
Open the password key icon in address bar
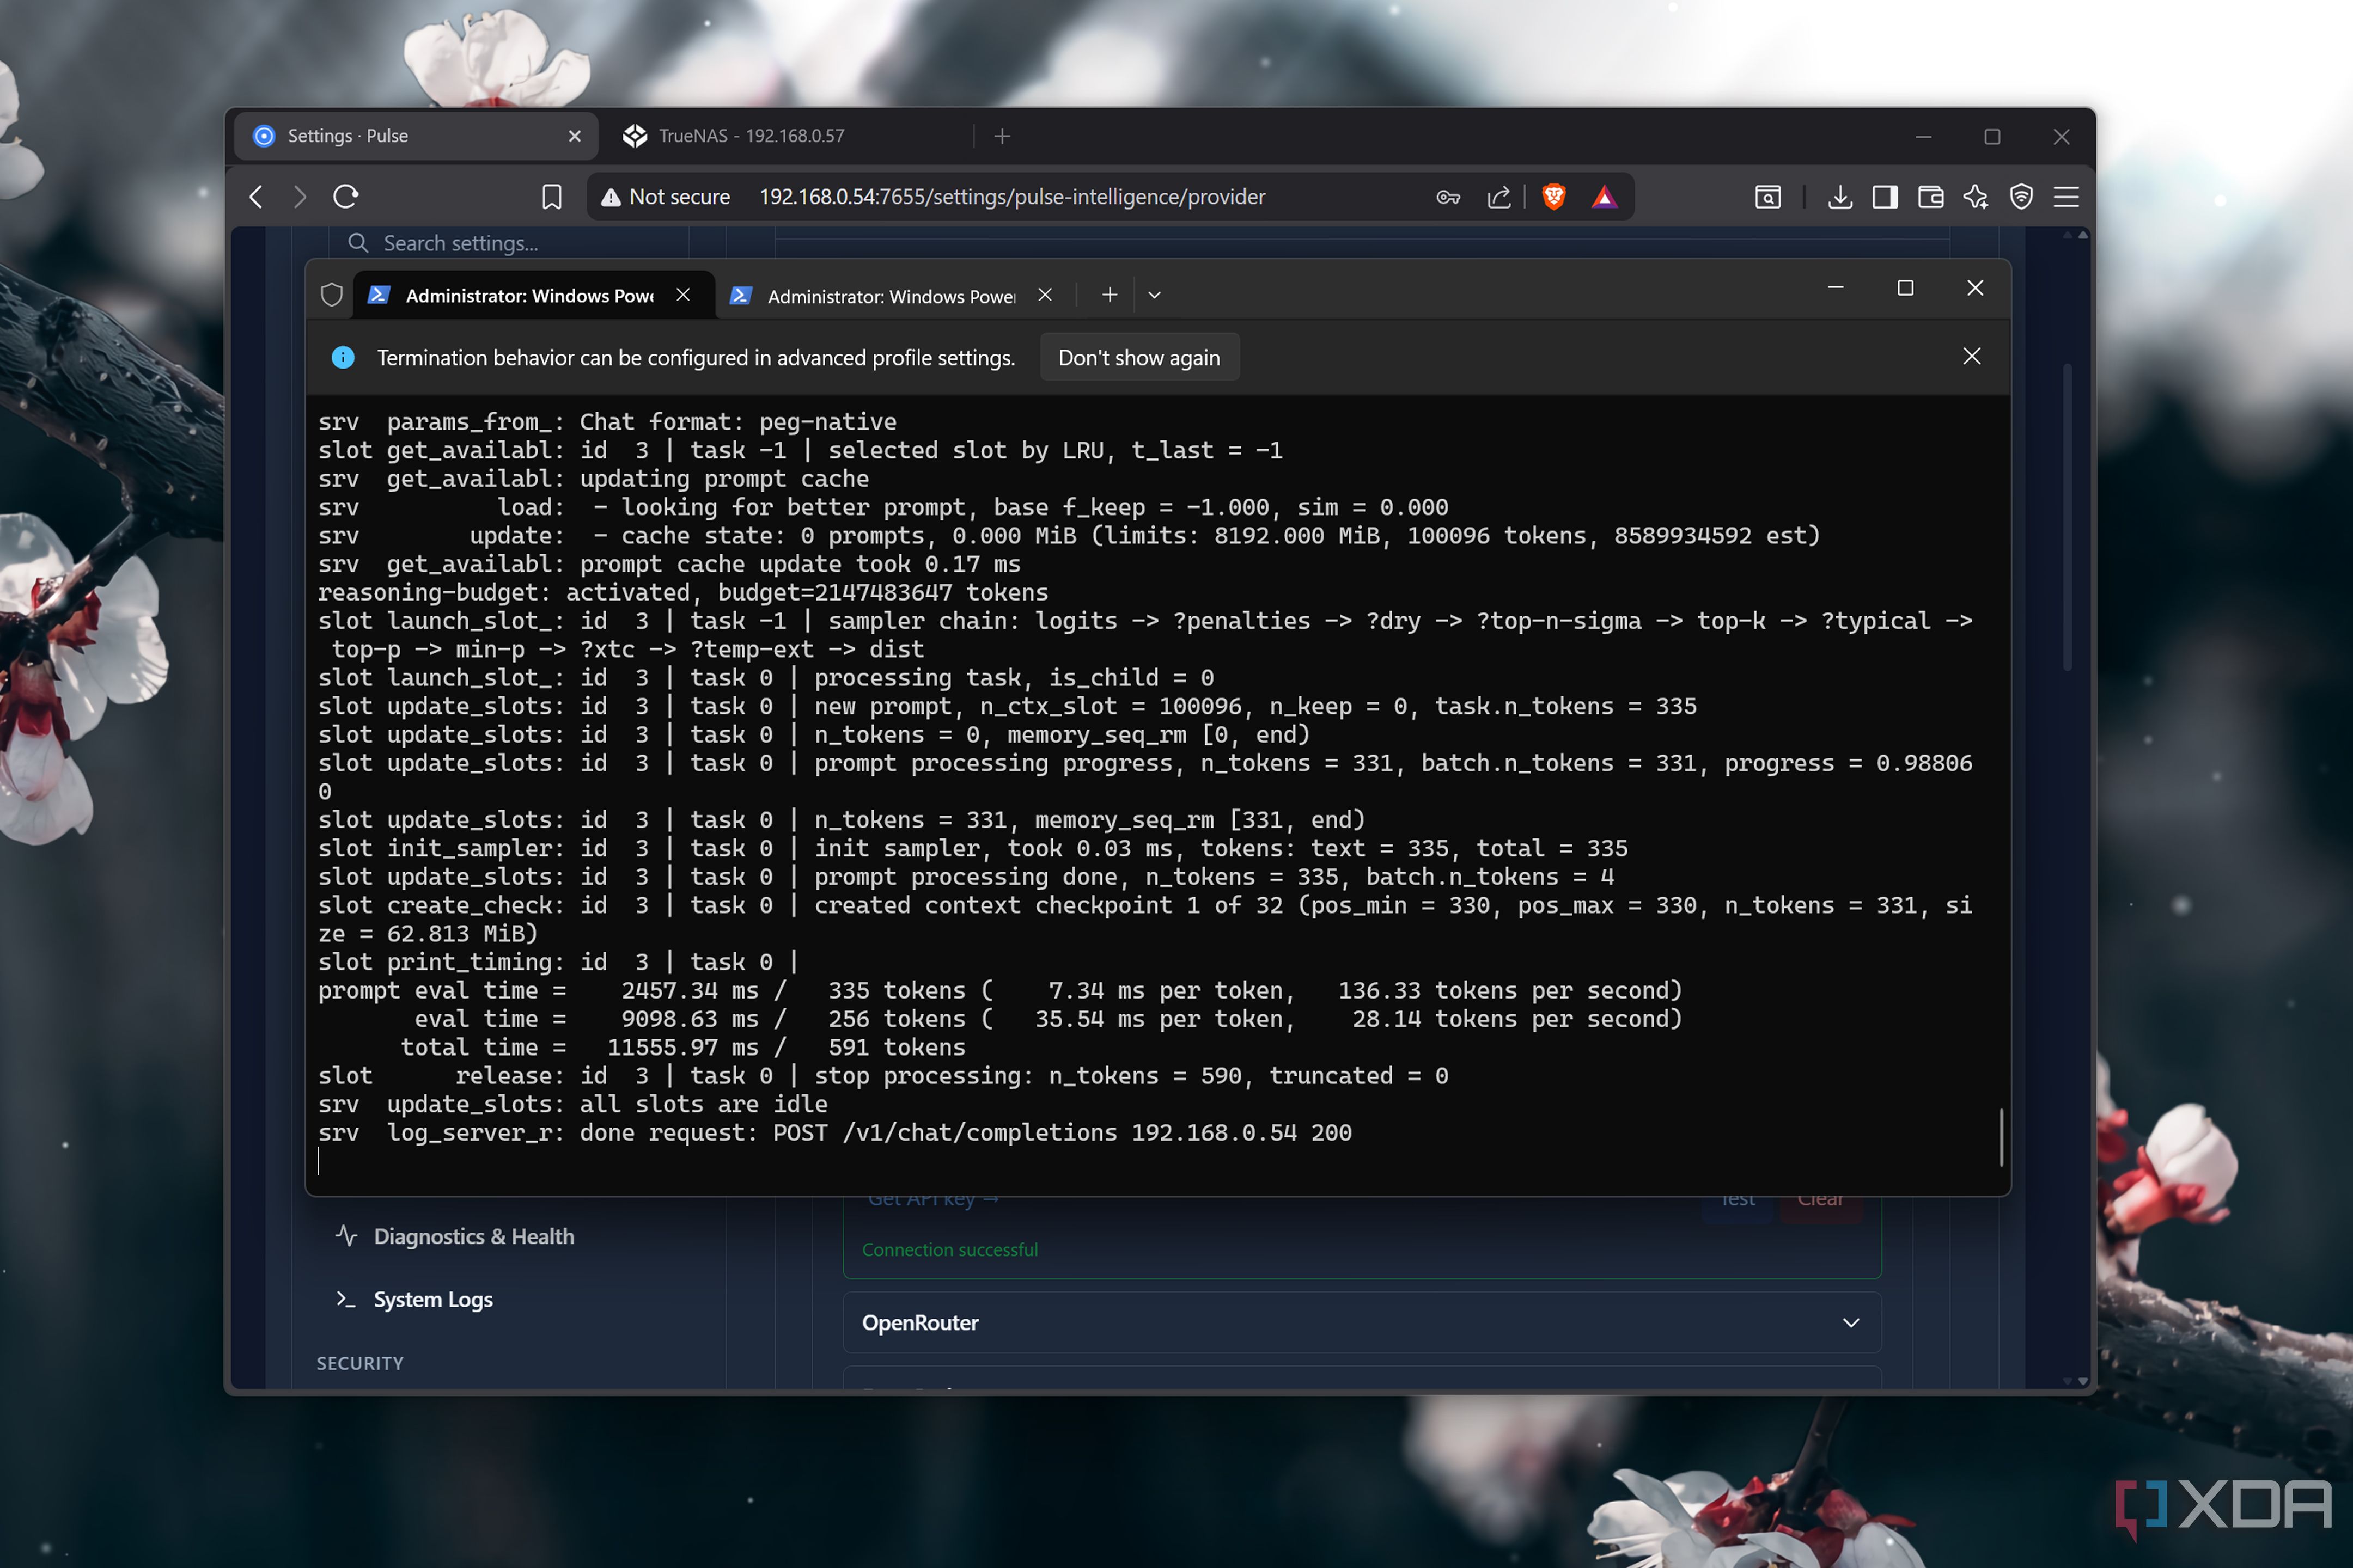[1448, 197]
